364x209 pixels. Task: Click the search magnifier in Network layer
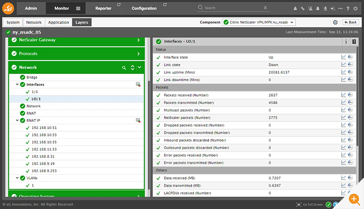click(x=124, y=68)
